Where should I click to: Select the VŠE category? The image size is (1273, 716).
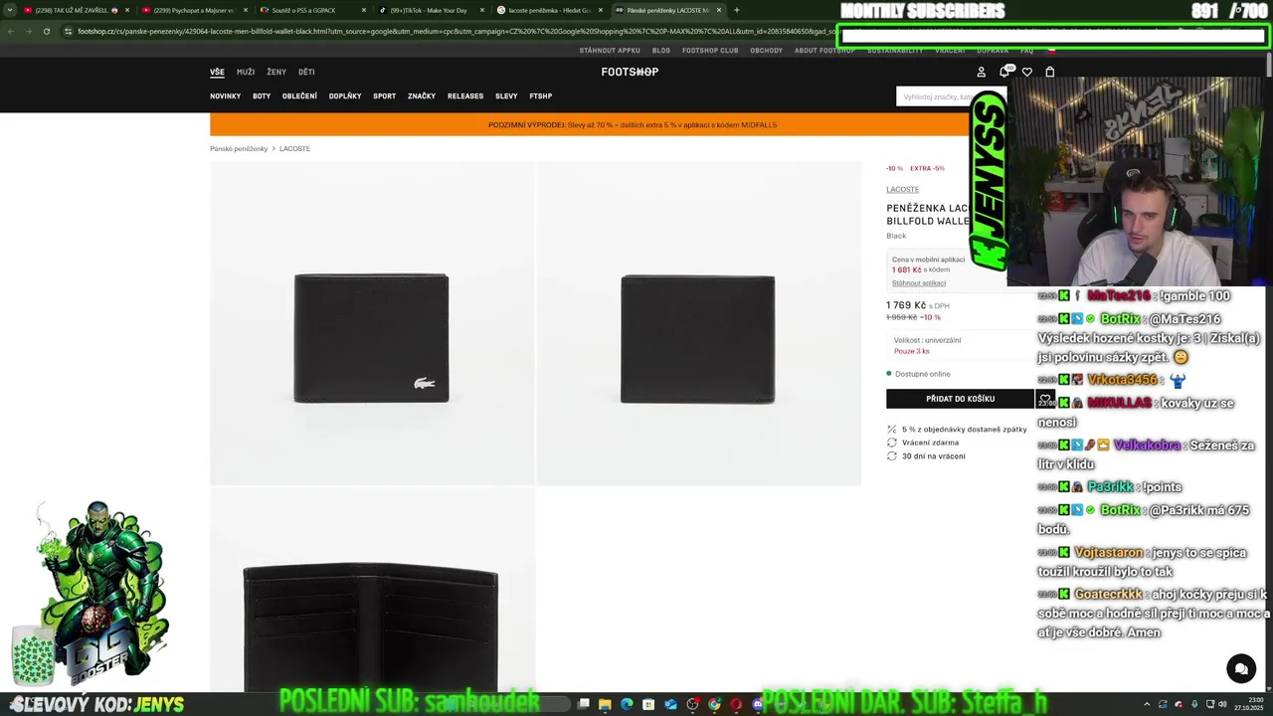tap(217, 72)
